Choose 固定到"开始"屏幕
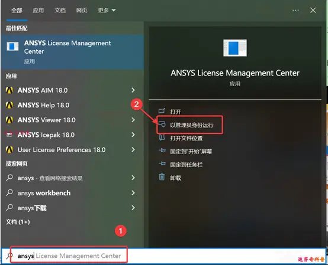The height and width of the screenshot is (265, 328). pyautogui.click(x=191, y=151)
